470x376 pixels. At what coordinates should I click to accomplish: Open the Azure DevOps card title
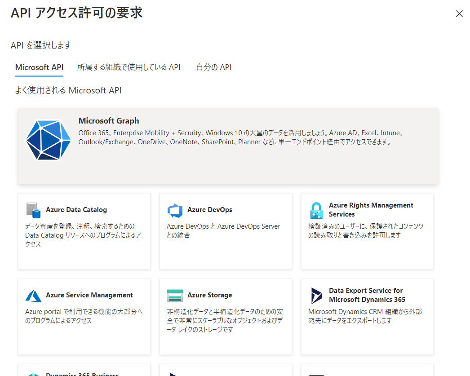coord(210,210)
